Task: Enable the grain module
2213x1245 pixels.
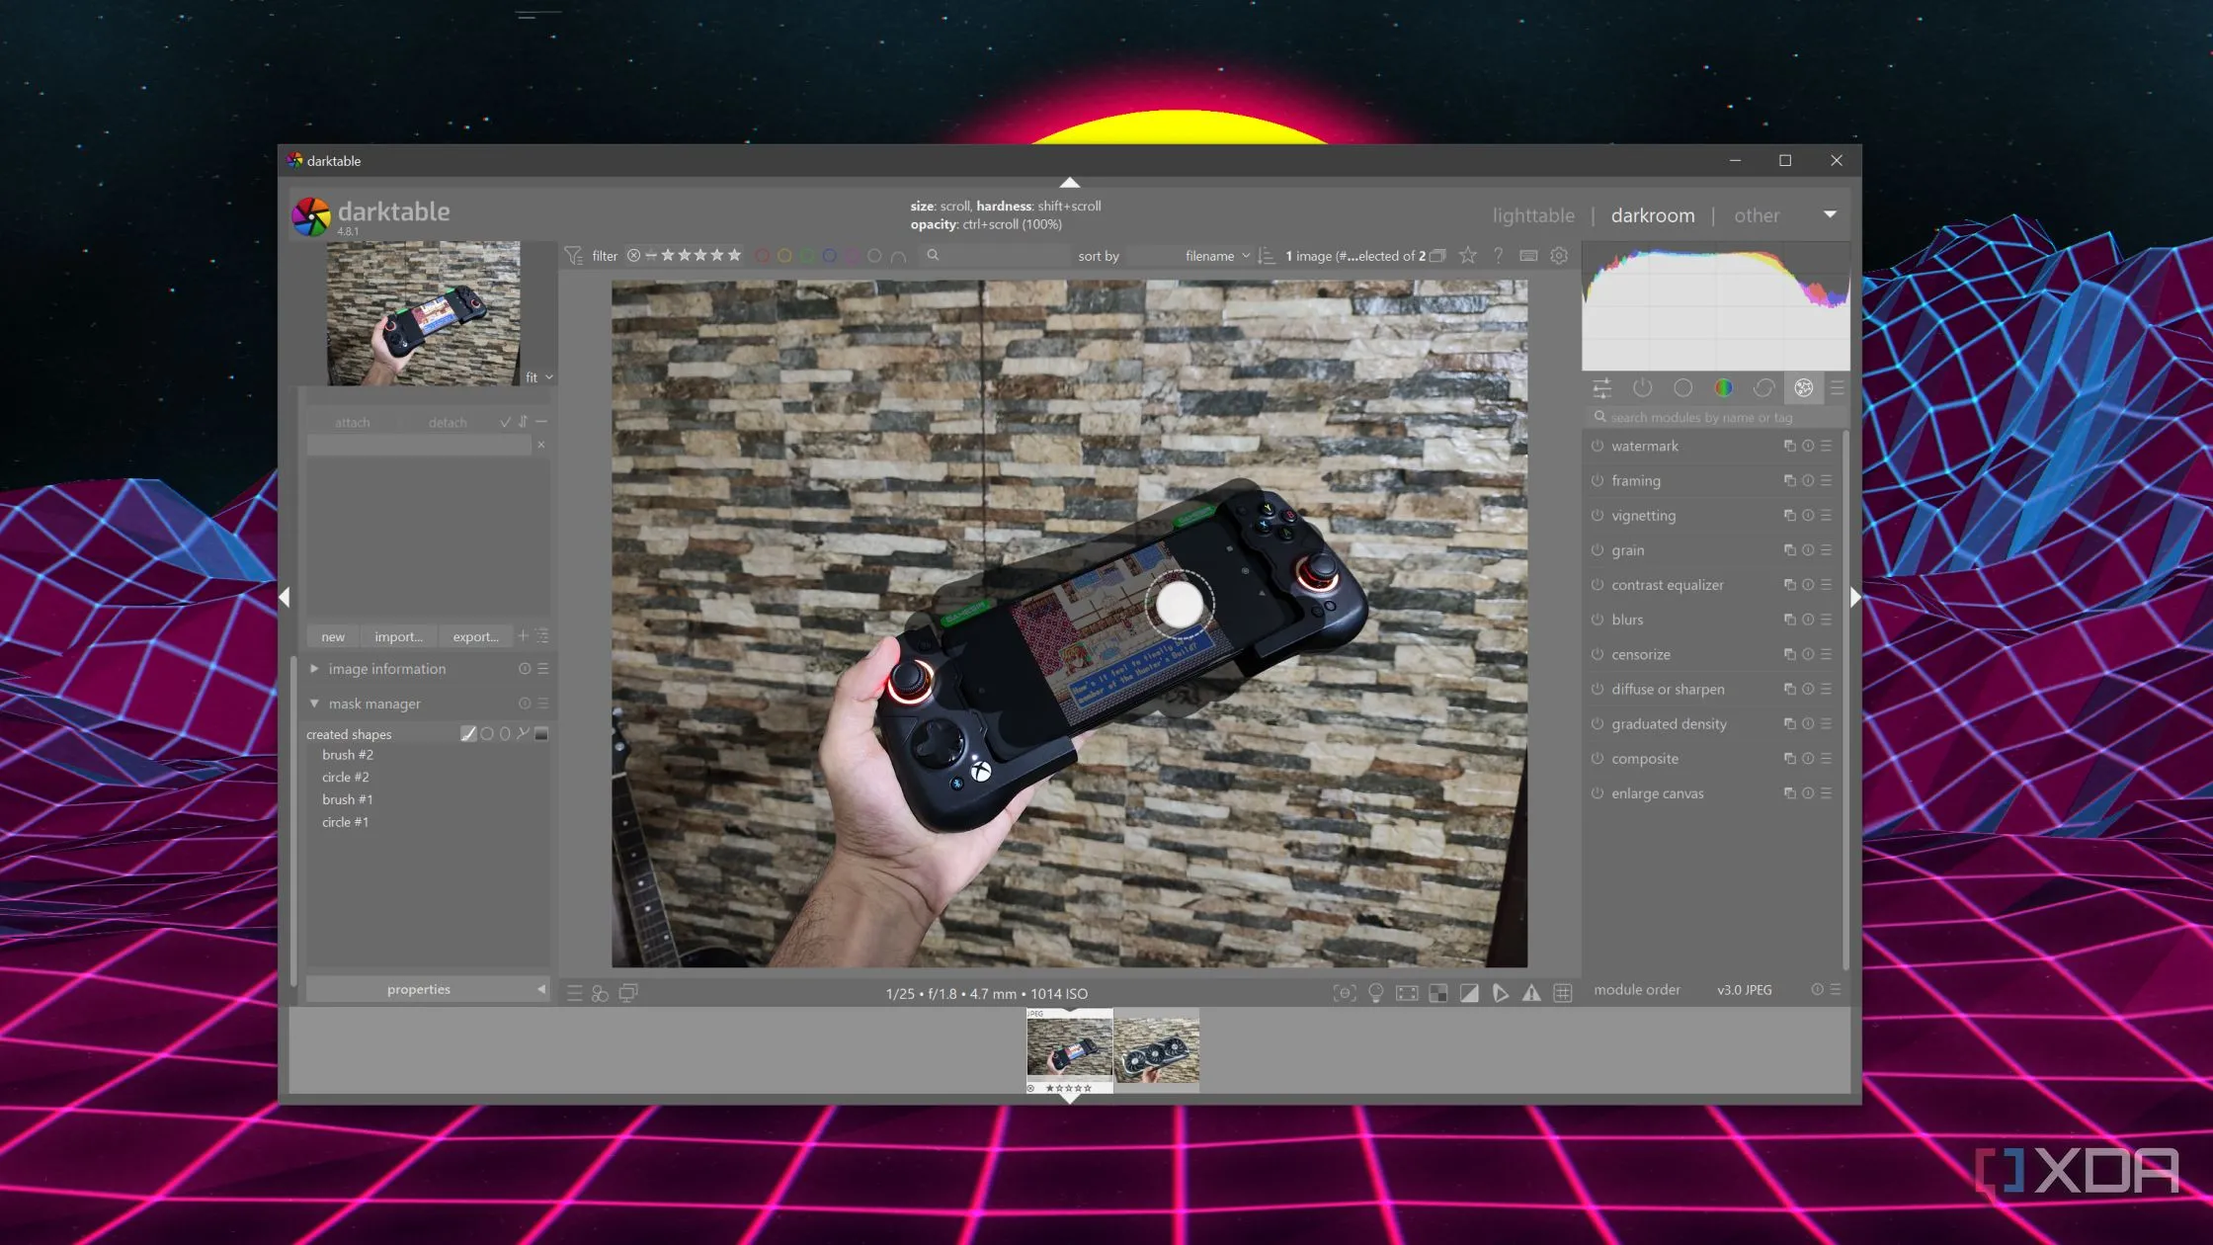Action: [1597, 549]
